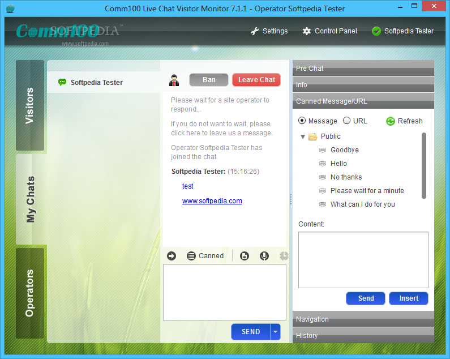This screenshot has height=359, width=450.
Task: Select the Message radio button
Action: tap(302, 121)
